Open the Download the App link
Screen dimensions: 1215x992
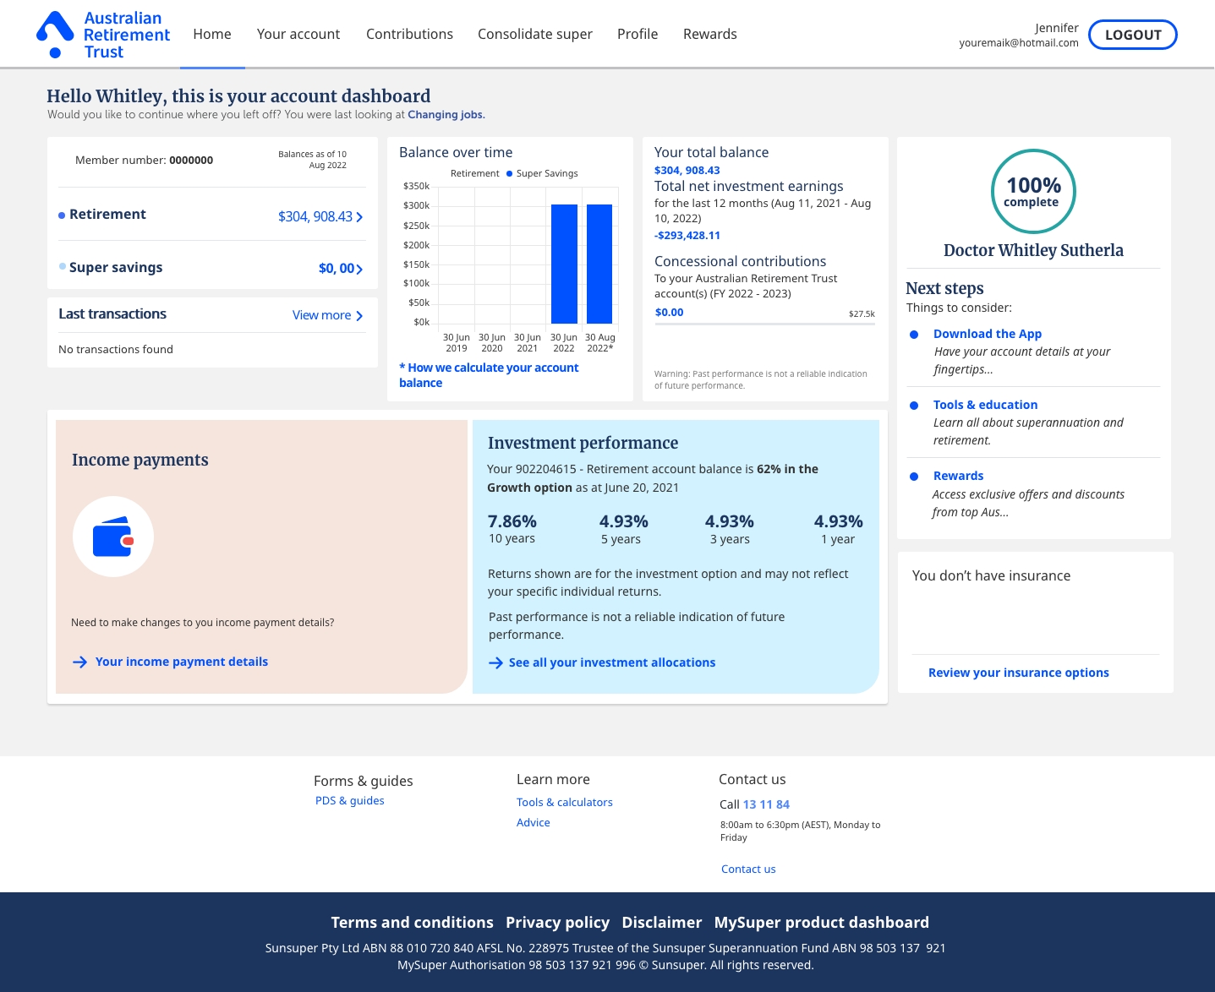point(988,334)
